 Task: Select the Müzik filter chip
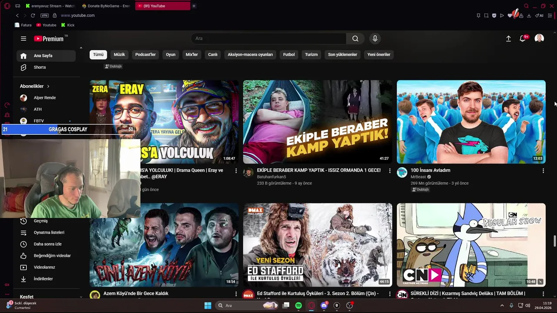tap(119, 54)
